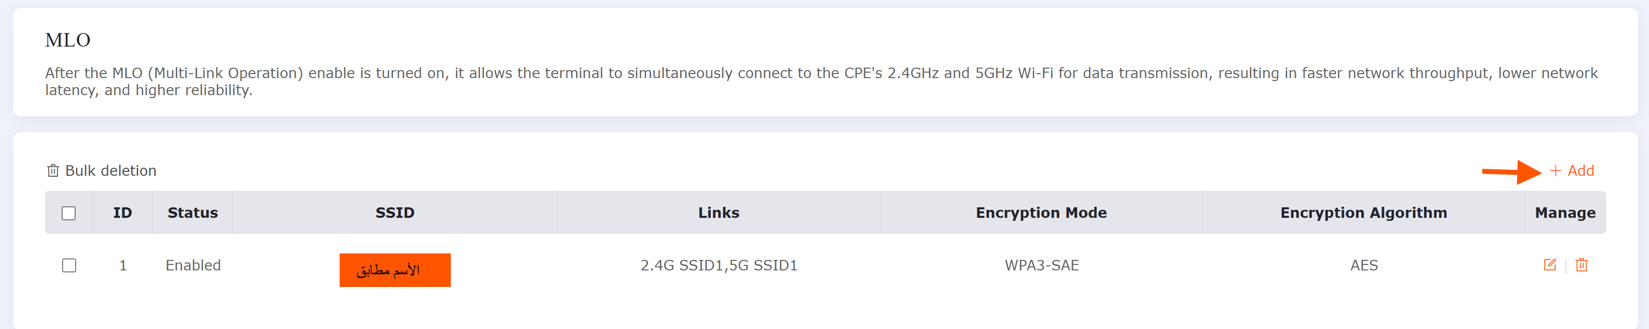Click the edit icon for MLO entry 1
Viewport: 1649px width, 329px height.
coord(1549,265)
